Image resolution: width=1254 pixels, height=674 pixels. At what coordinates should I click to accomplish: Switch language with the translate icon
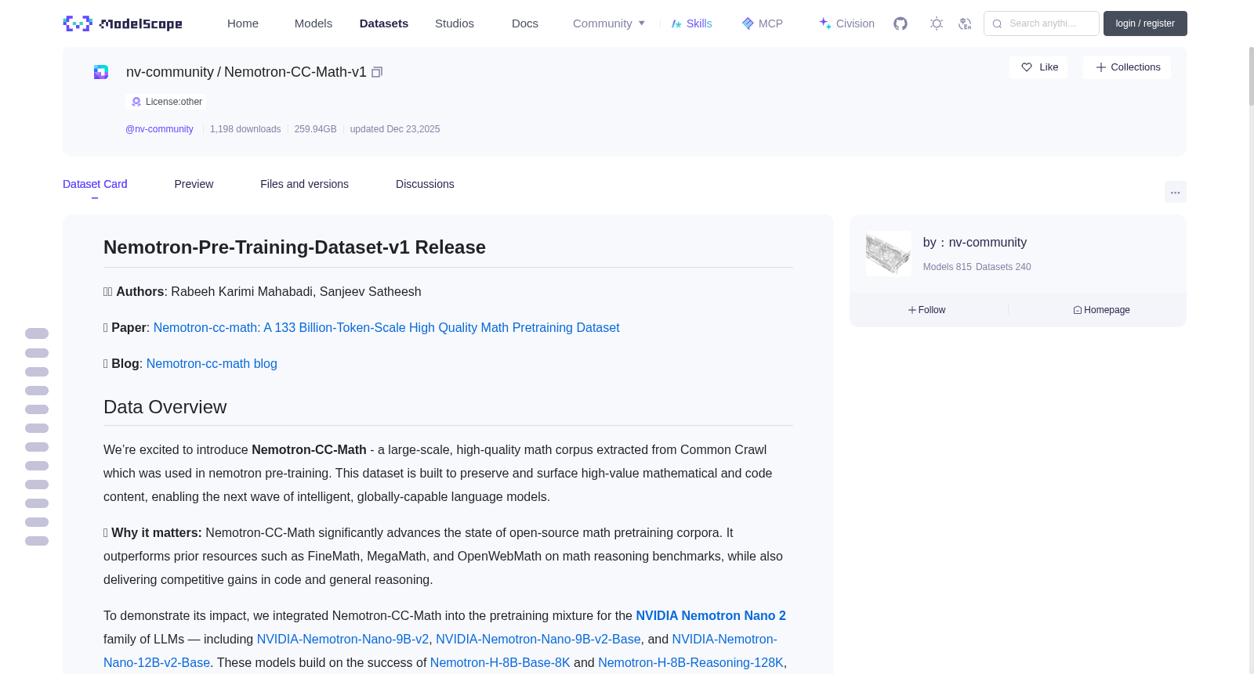(x=965, y=23)
